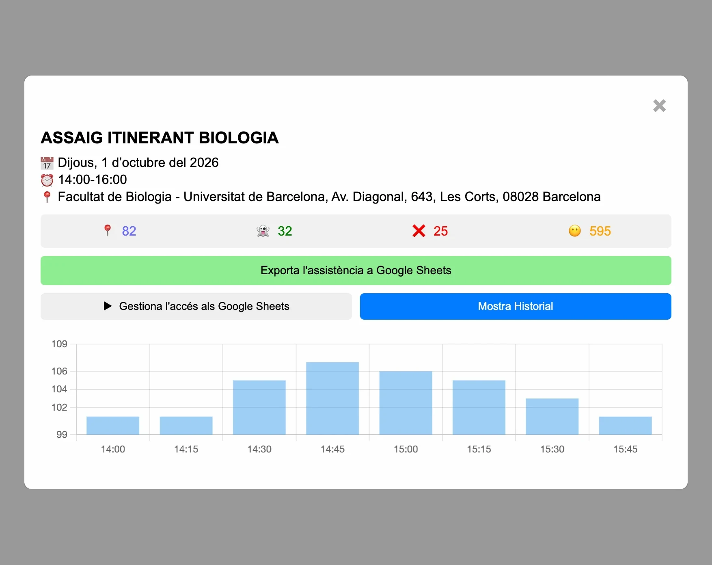
Task: Click the 14:15 bar in the chart
Action: (186, 426)
